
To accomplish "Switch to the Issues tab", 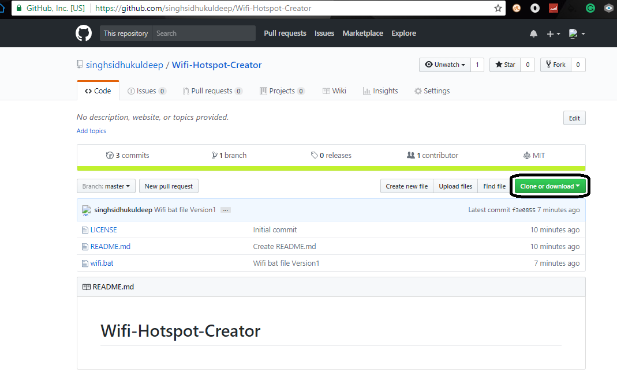I will [x=147, y=91].
